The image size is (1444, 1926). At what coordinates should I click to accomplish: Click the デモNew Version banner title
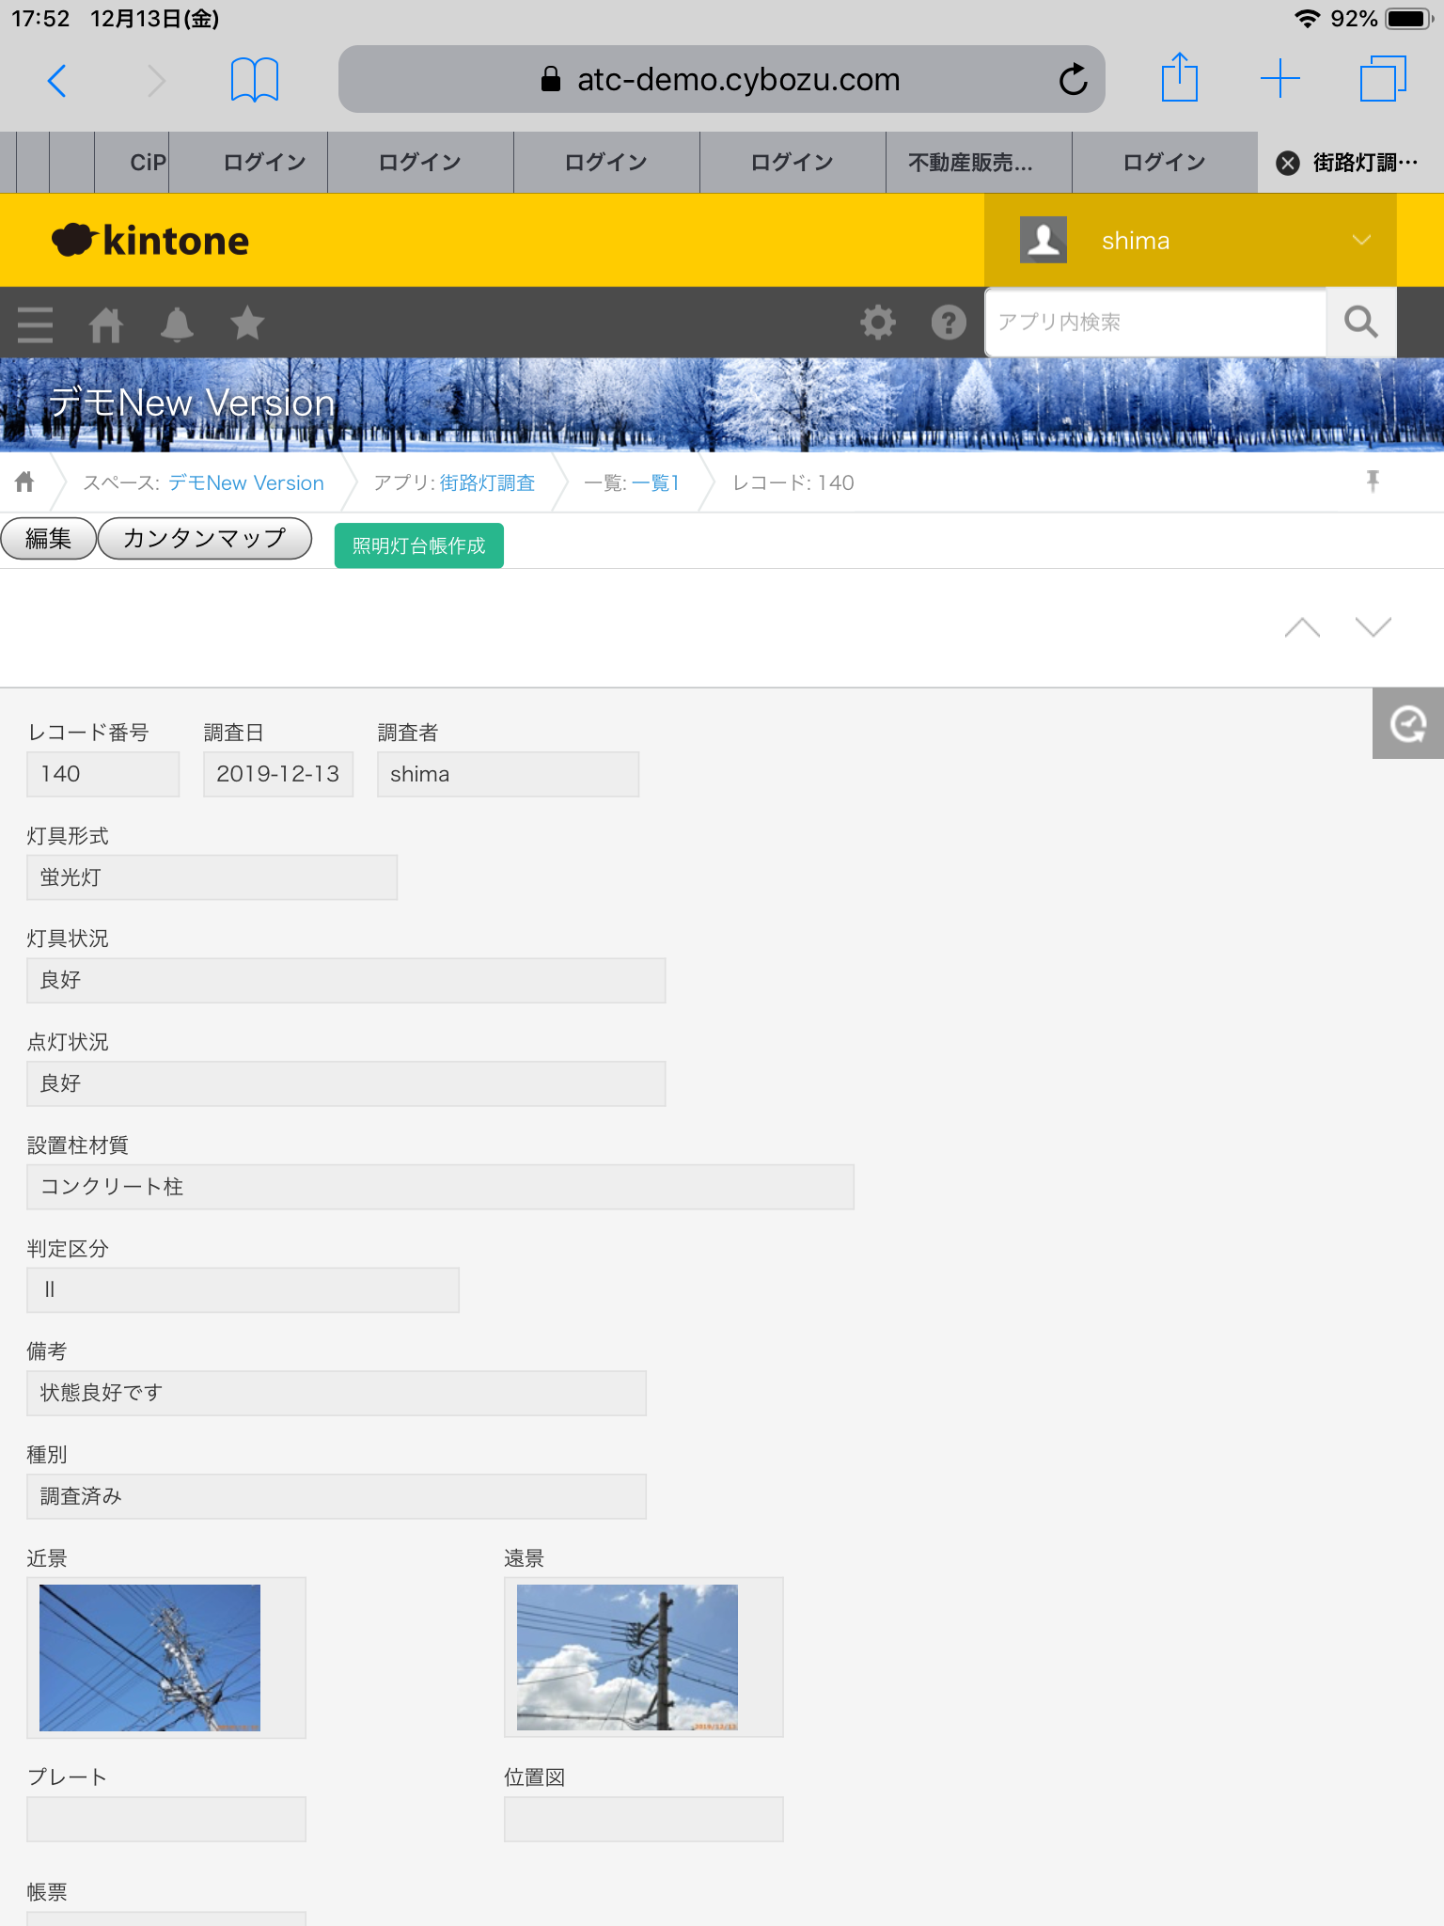(x=192, y=403)
